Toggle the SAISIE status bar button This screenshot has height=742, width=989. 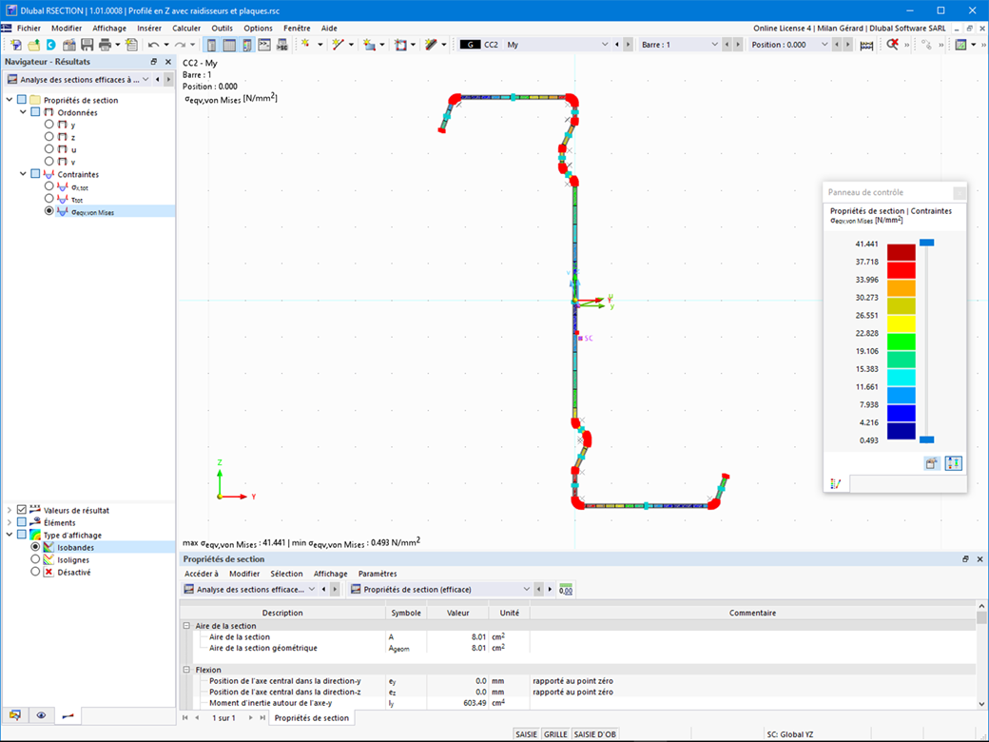point(526,734)
